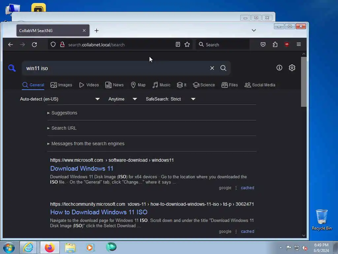This screenshot has height=254, width=338.
Task: Open a new tab with plus button
Action: point(97,31)
